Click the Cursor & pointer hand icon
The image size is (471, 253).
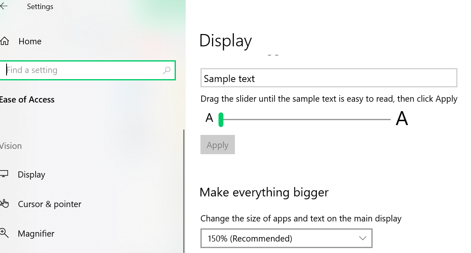[4, 204]
